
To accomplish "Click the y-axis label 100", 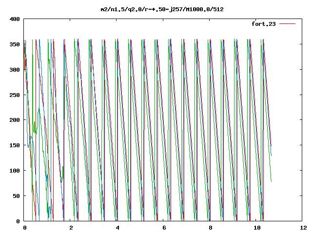I will click(15, 171).
